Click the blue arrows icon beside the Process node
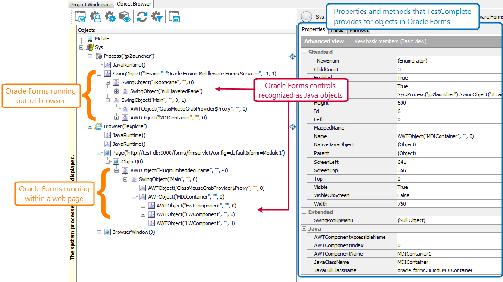Image resolution: width=503 pixels, height=282 pixels. [x=293, y=56]
